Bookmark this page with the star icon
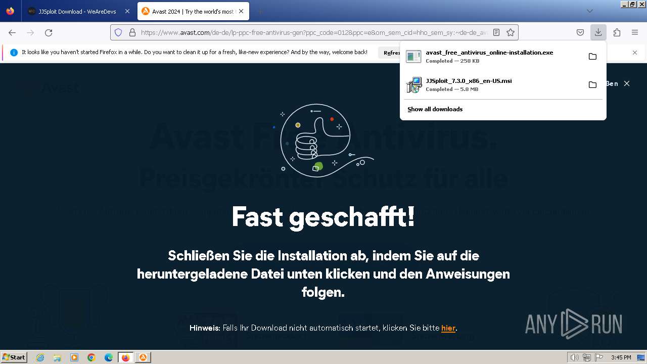This screenshot has height=364, width=647. click(511, 32)
